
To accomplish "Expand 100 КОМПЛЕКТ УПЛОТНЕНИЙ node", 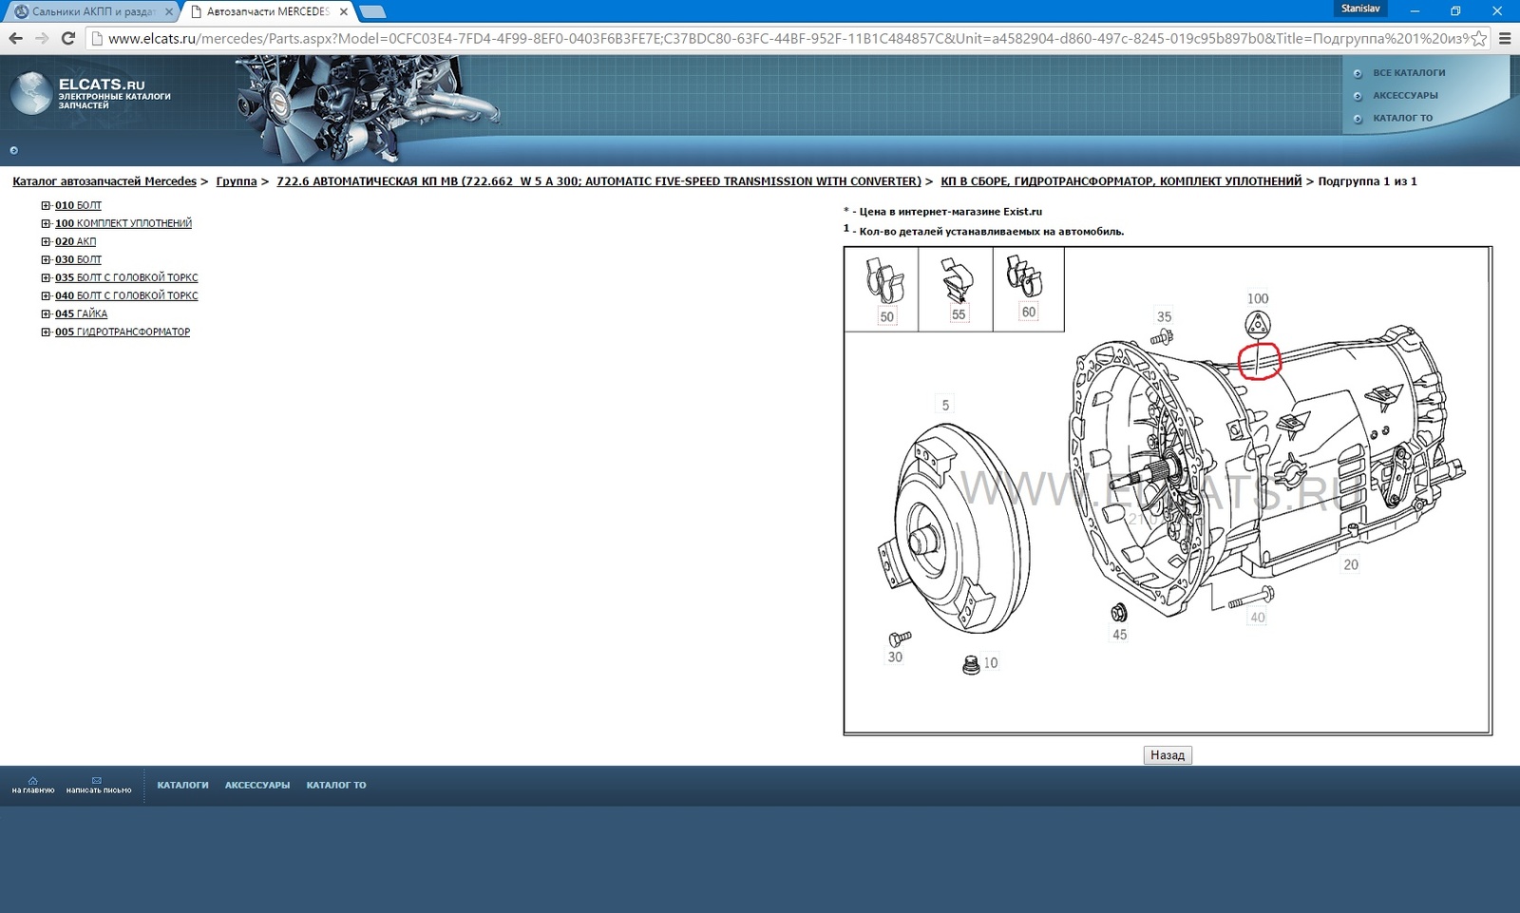I will pos(46,223).
